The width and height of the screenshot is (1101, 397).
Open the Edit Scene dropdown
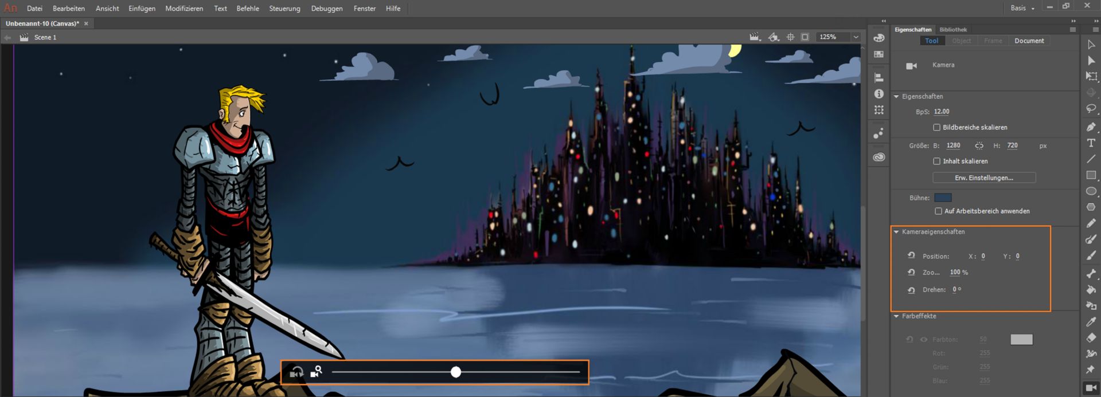755,37
